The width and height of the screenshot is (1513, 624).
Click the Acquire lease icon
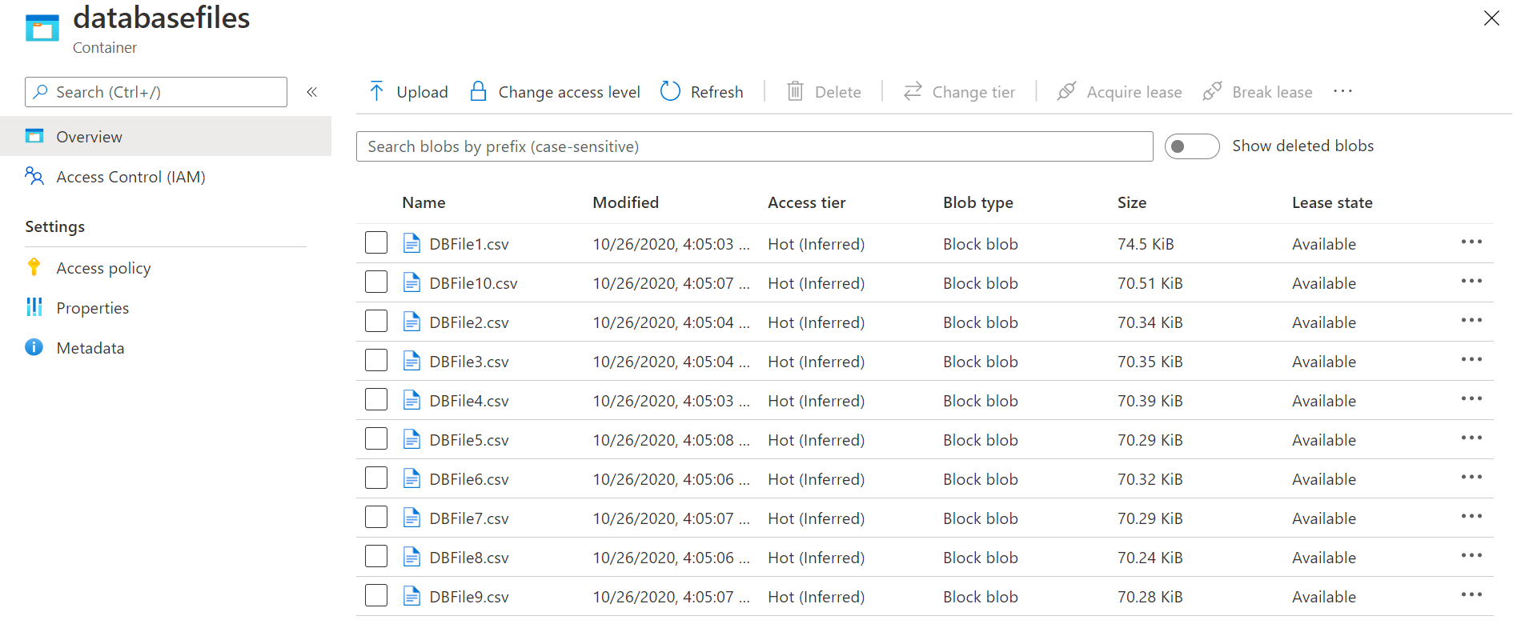(x=1066, y=91)
